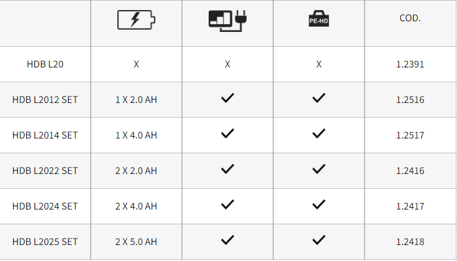Image resolution: width=457 pixels, height=261 pixels.
Task: Click product code 1.2516
Action: (410, 99)
